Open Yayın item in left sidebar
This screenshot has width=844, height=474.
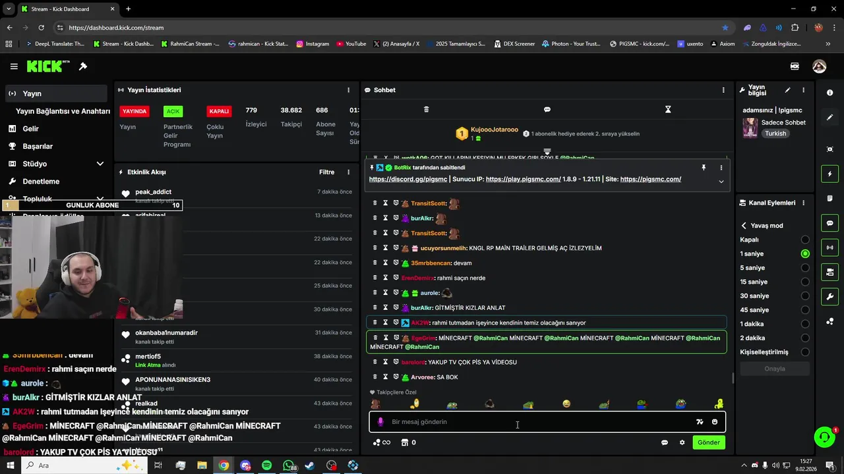tap(56, 93)
